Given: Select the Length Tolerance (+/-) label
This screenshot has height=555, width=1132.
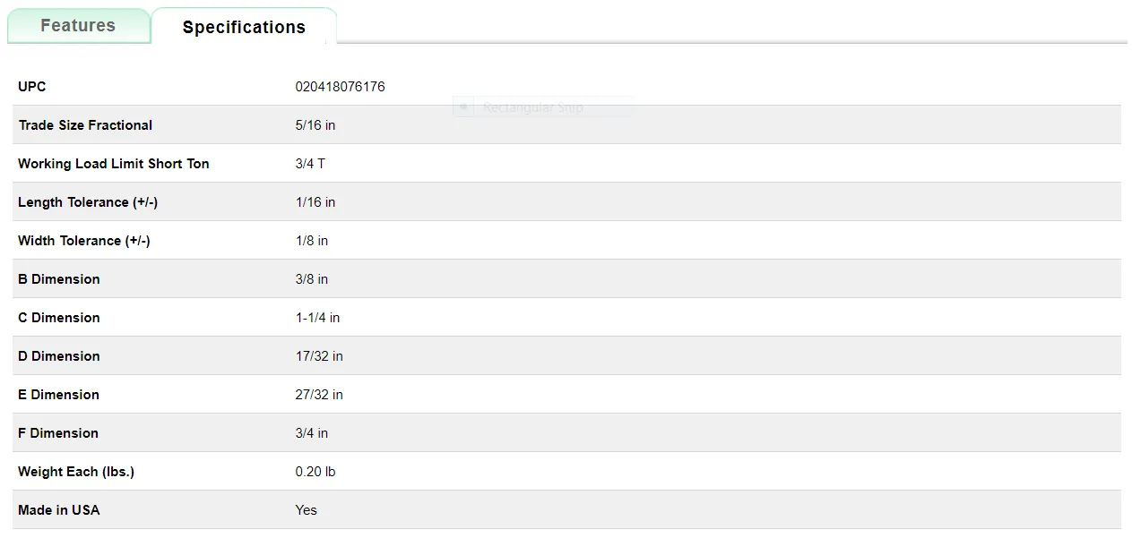Looking at the screenshot, I should (88, 202).
